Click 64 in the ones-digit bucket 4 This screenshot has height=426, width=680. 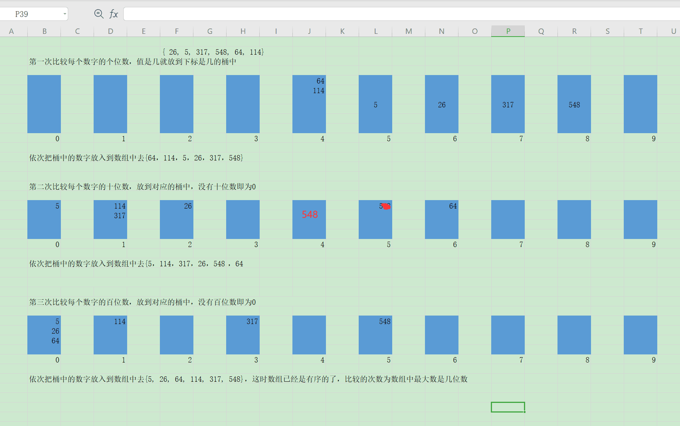321,81
